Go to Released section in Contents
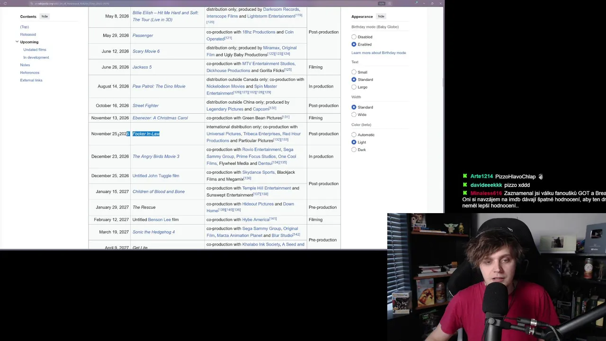This screenshot has width=606, height=341. [28, 34]
